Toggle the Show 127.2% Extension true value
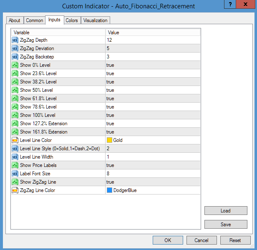 tap(110, 124)
